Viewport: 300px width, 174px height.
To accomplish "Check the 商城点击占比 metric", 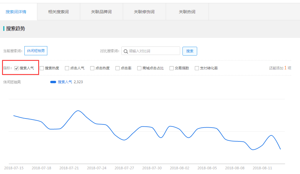I will pyautogui.click(x=139, y=68).
